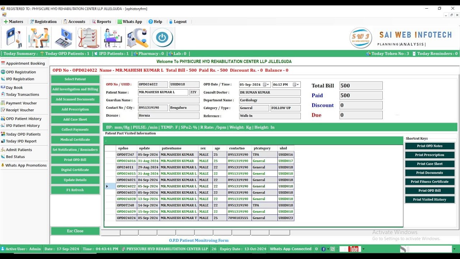Screen dimensions: 460x259
Task: Open Appointment Booking in sidebar
Action: click(x=23, y=63)
